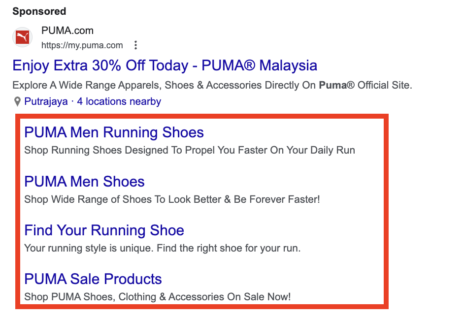The height and width of the screenshot is (318, 464).
Task: Open the PUMA Men Shoes sitelink
Action: click(84, 181)
